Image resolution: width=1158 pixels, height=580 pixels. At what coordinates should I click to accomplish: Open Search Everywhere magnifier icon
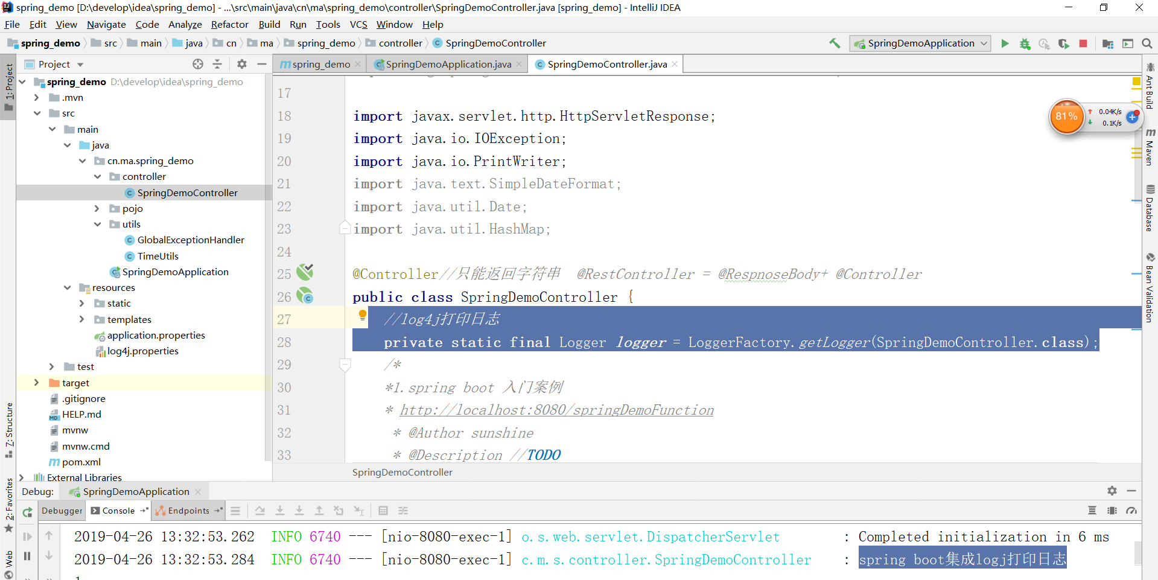pos(1147,43)
